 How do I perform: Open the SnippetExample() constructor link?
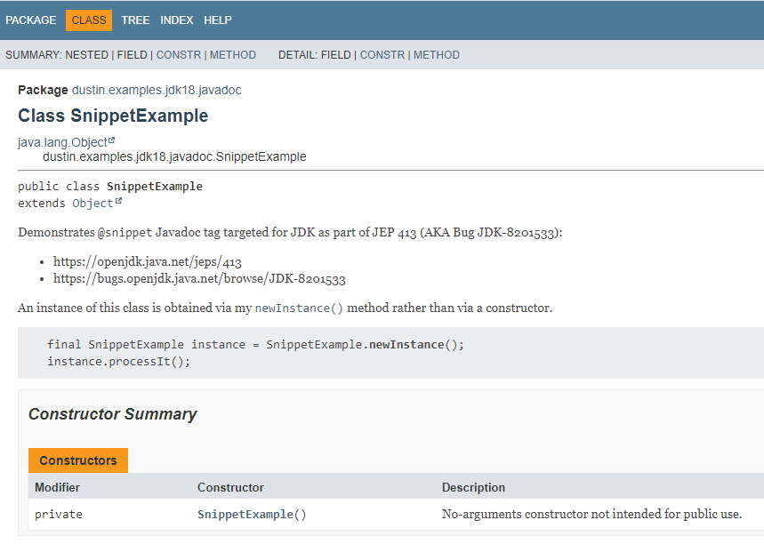pos(252,515)
